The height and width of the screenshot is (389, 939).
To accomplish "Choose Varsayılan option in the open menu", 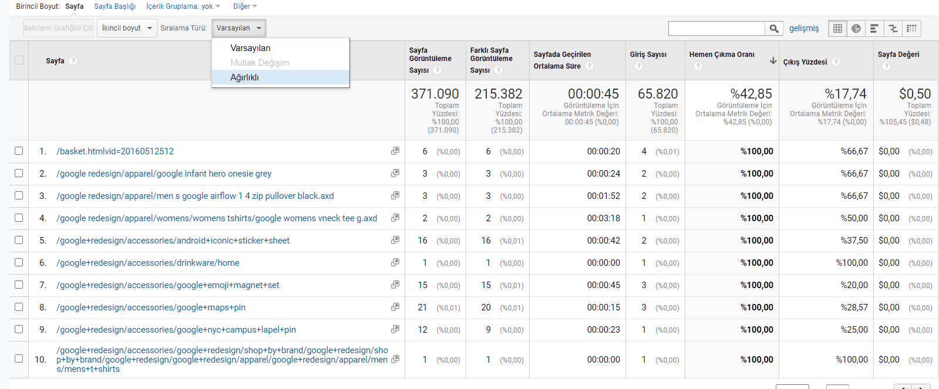I will coord(250,48).
